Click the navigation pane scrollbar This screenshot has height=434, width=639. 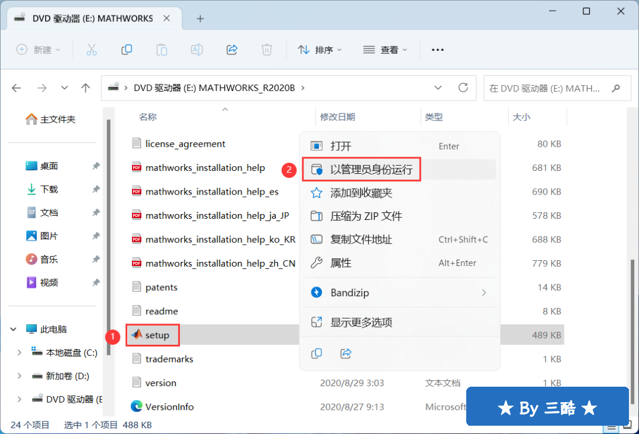coord(108,237)
